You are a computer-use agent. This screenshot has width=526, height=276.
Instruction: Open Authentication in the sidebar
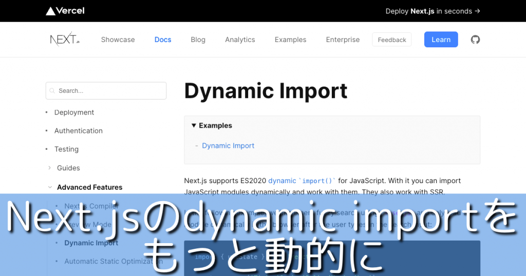(x=79, y=131)
